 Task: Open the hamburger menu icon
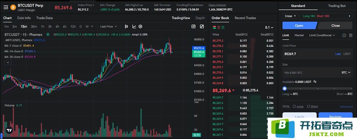(6, 7)
